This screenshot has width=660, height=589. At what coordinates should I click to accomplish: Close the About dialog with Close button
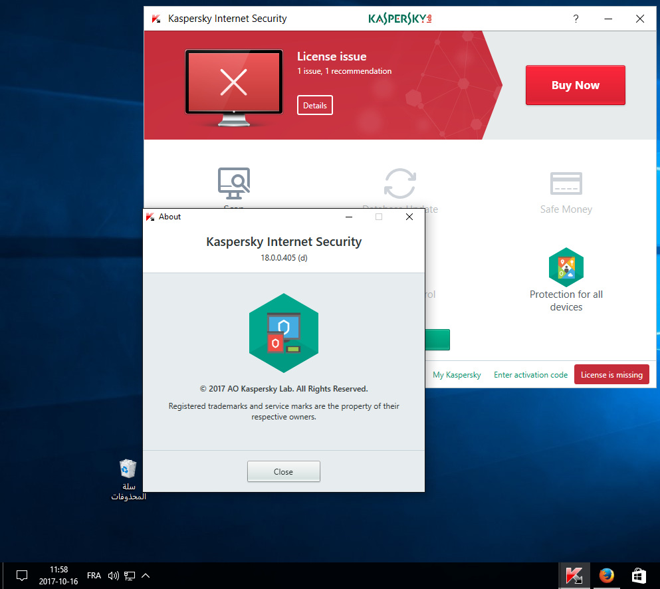pos(284,471)
